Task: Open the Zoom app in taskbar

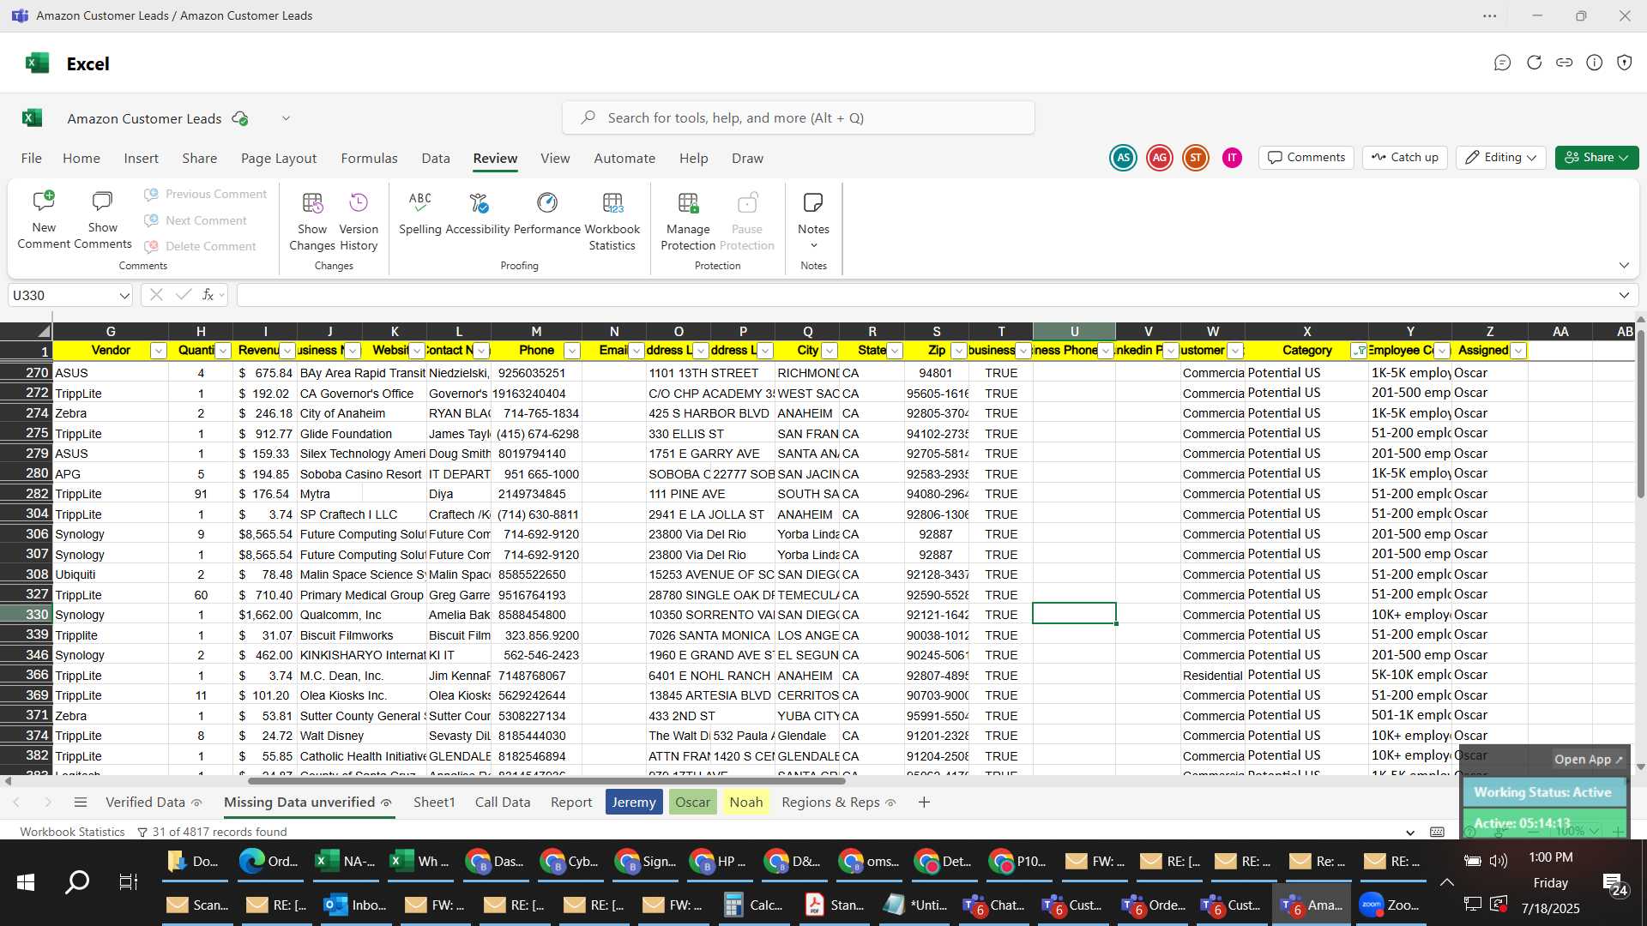Action: coord(1390,905)
